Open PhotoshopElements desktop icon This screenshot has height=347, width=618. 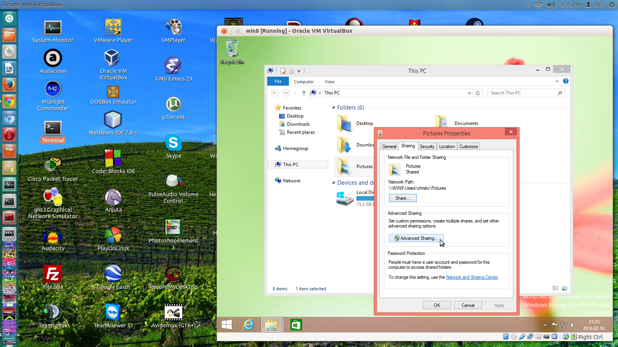173,227
